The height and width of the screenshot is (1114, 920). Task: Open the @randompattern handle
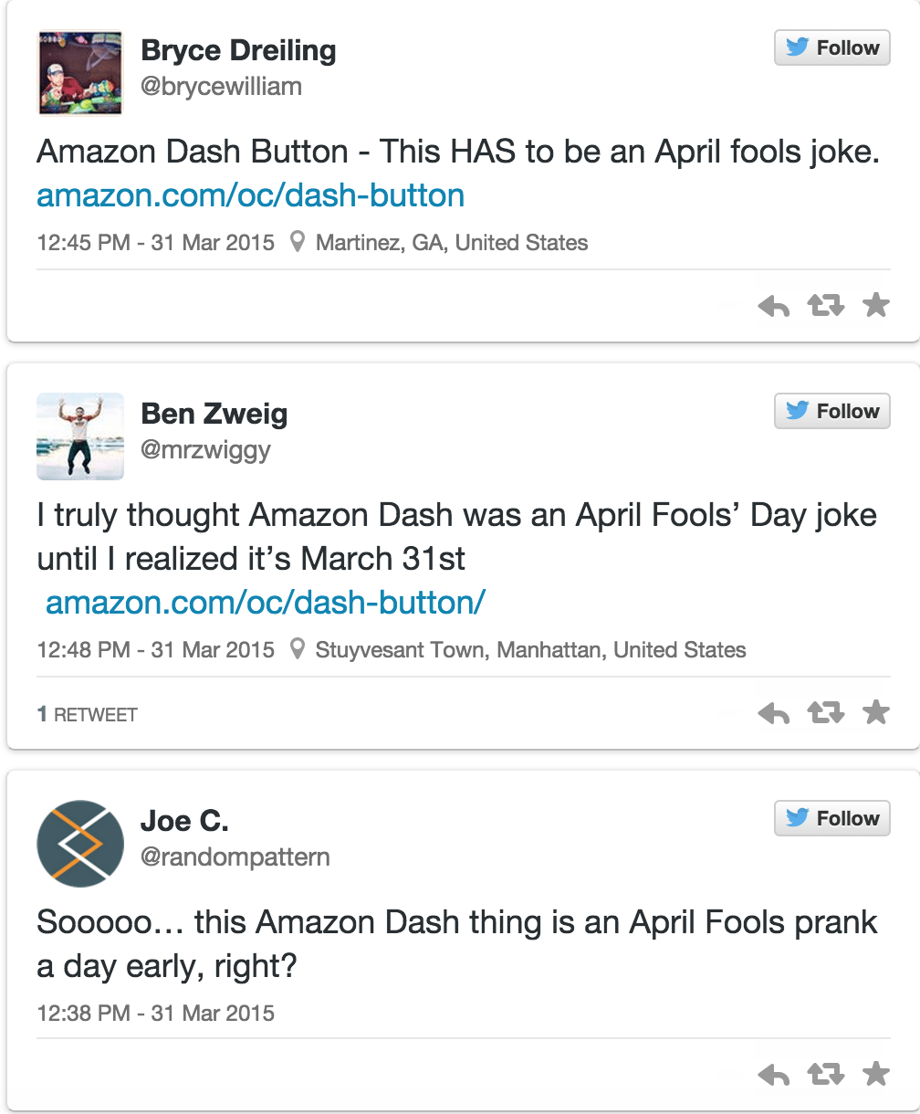[235, 857]
